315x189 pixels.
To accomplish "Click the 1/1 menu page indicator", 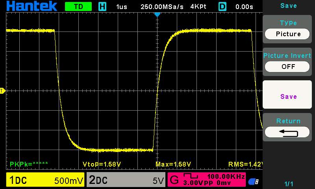I will coord(289,184).
